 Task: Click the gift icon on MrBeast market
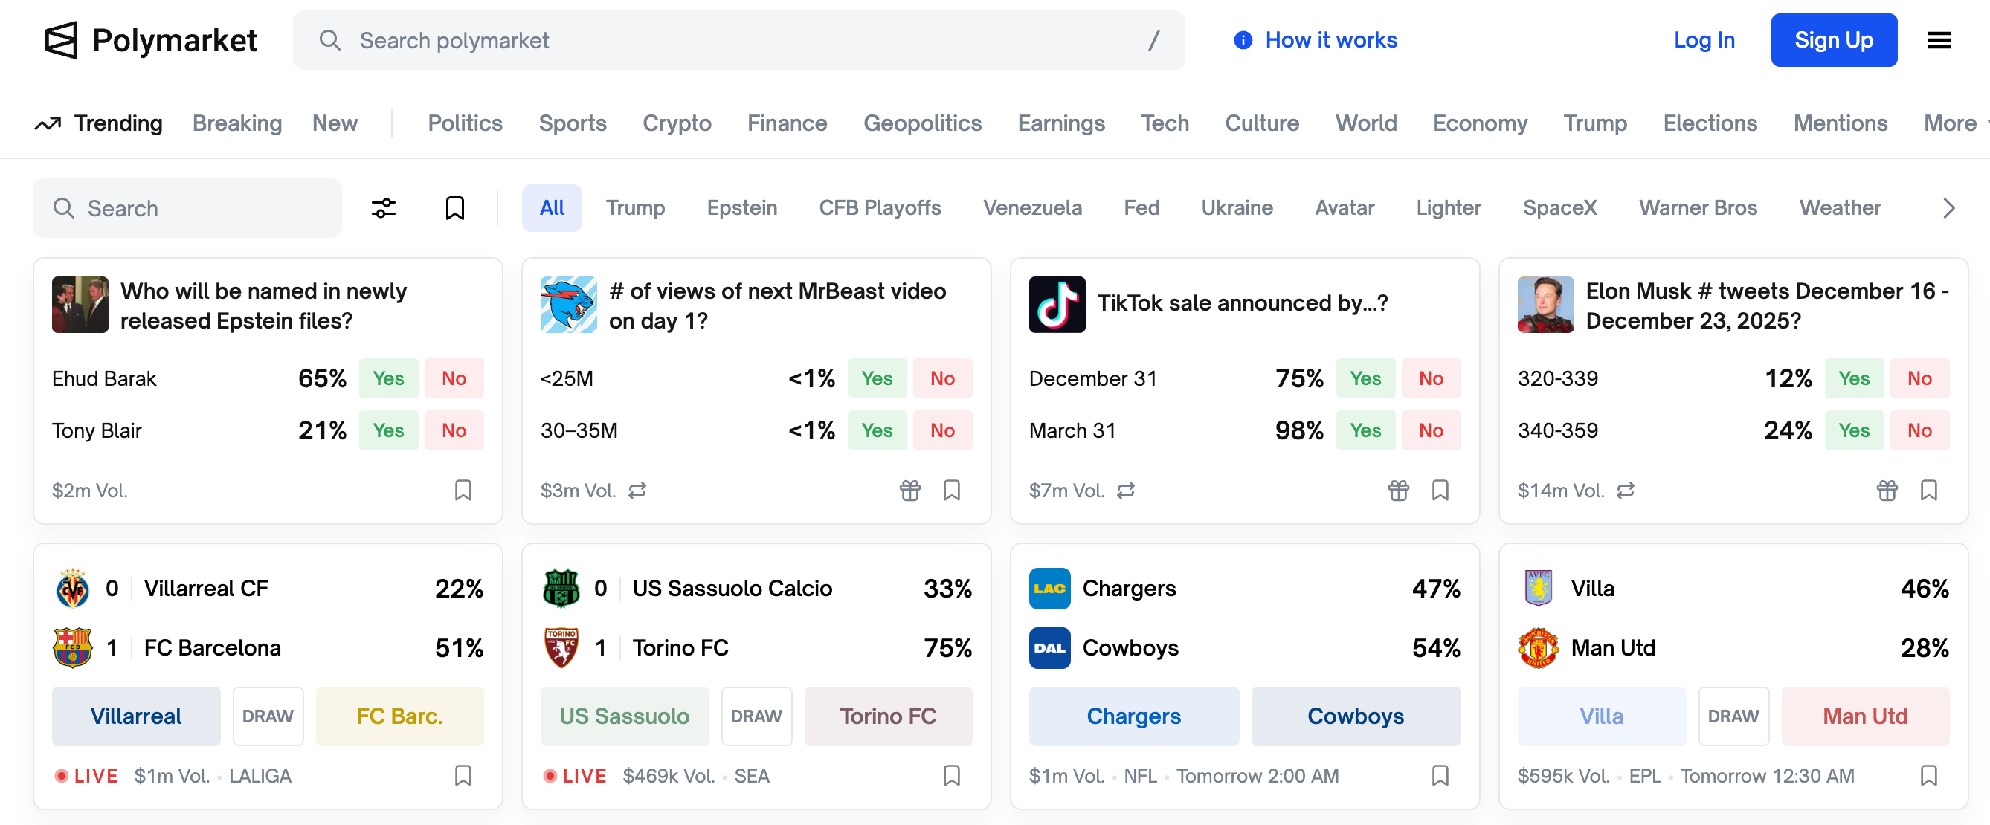[x=909, y=490]
